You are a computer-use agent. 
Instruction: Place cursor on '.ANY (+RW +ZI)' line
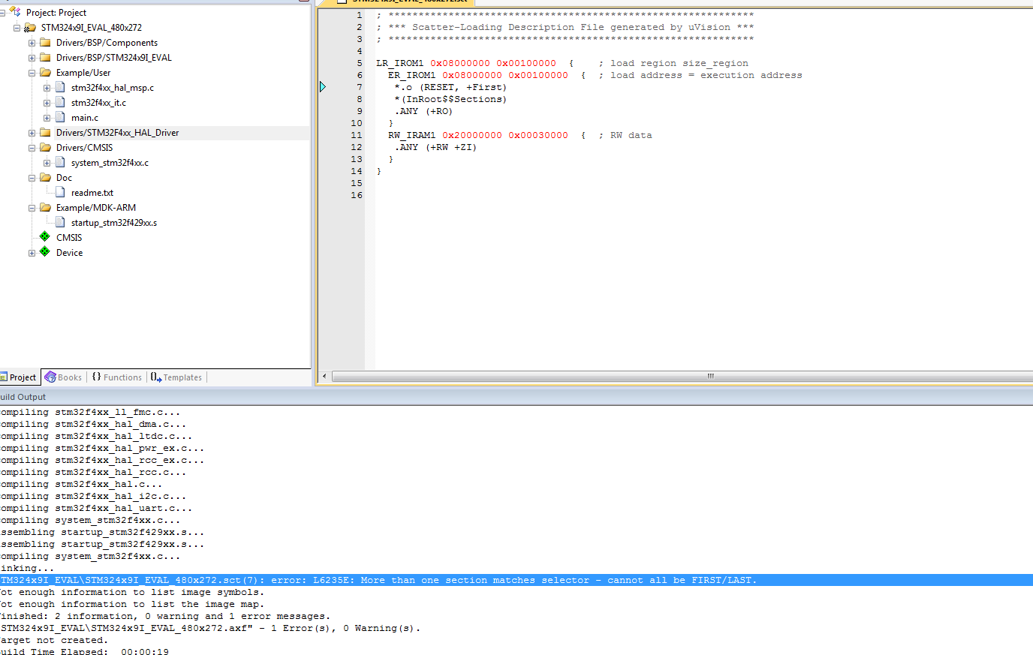(435, 147)
